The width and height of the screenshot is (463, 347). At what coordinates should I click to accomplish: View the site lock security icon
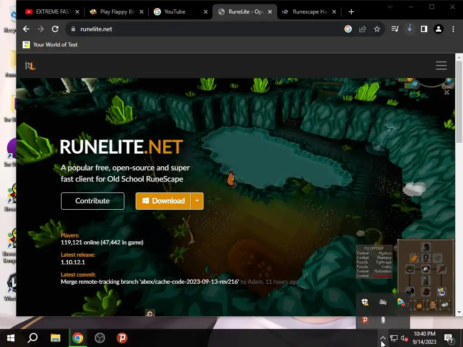point(73,29)
